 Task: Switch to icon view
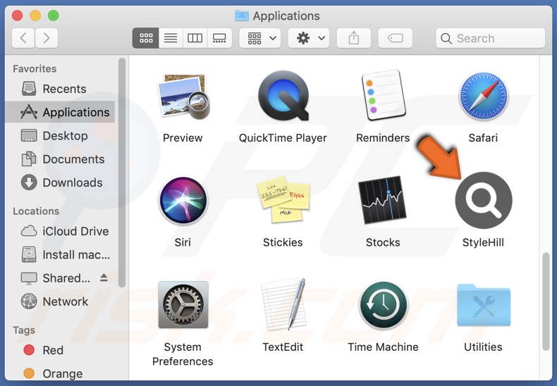[146, 38]
